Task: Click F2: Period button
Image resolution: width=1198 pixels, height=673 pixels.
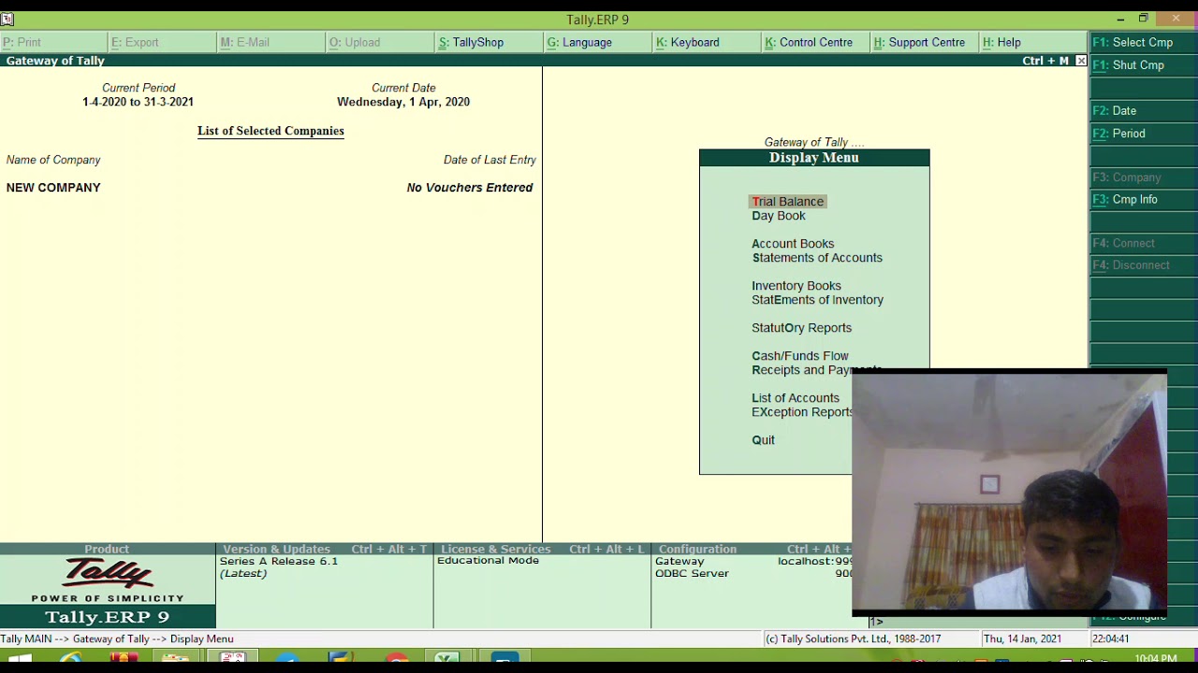Action: click(1144, 134)
